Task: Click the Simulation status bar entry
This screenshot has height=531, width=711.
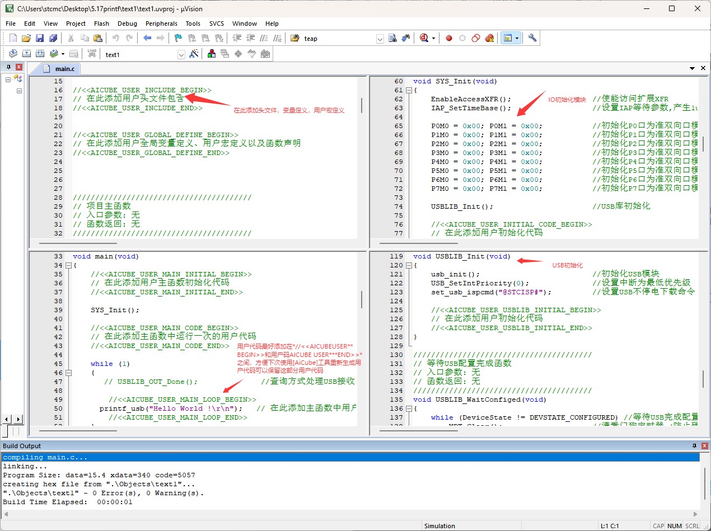Action: tap(439, 526)
